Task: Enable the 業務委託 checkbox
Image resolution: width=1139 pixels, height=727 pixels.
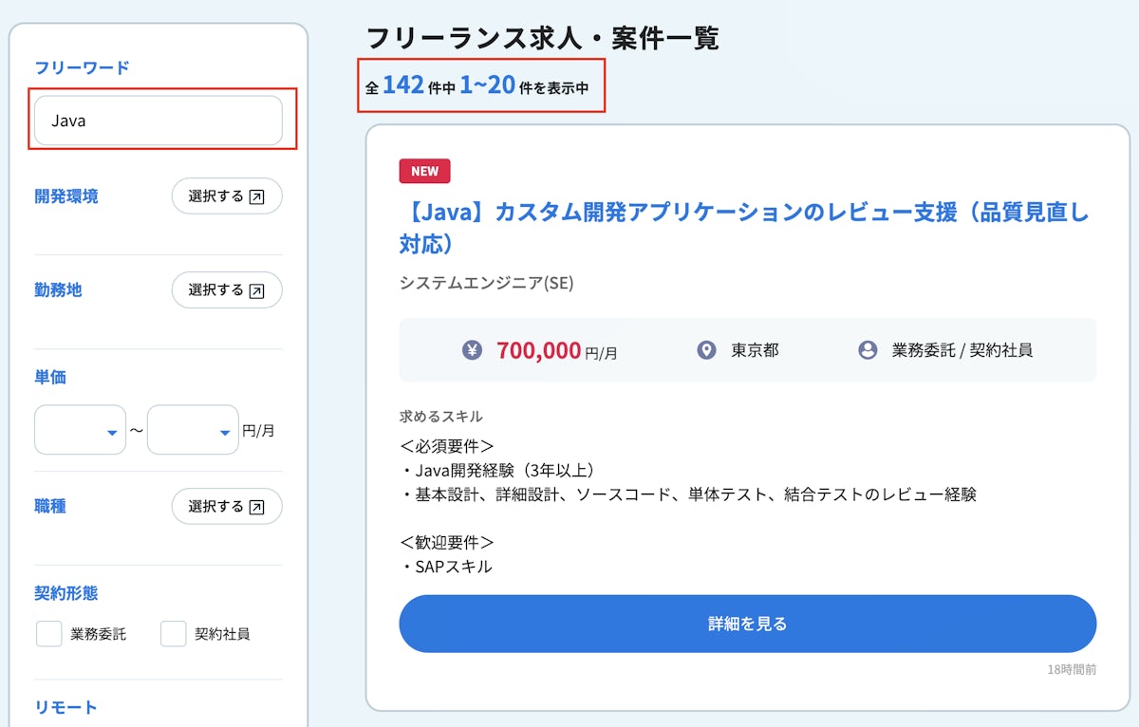Action: pyautogui.click(x=48, y=632)
